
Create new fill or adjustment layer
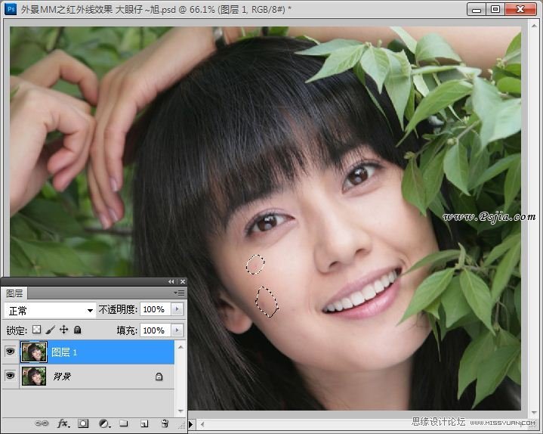click(104, 423)
